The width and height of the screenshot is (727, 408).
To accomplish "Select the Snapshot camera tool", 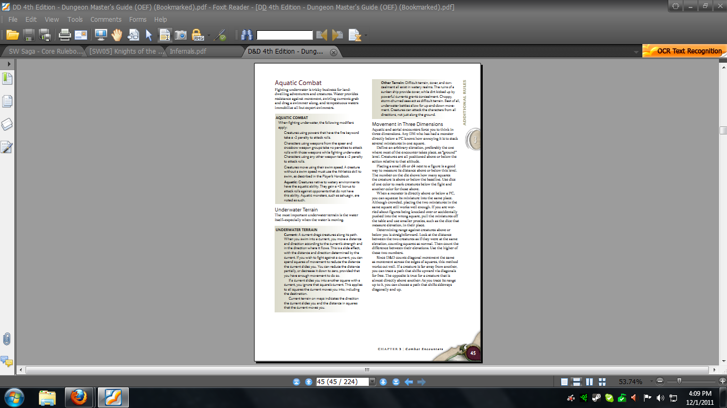I will point(181,35).
